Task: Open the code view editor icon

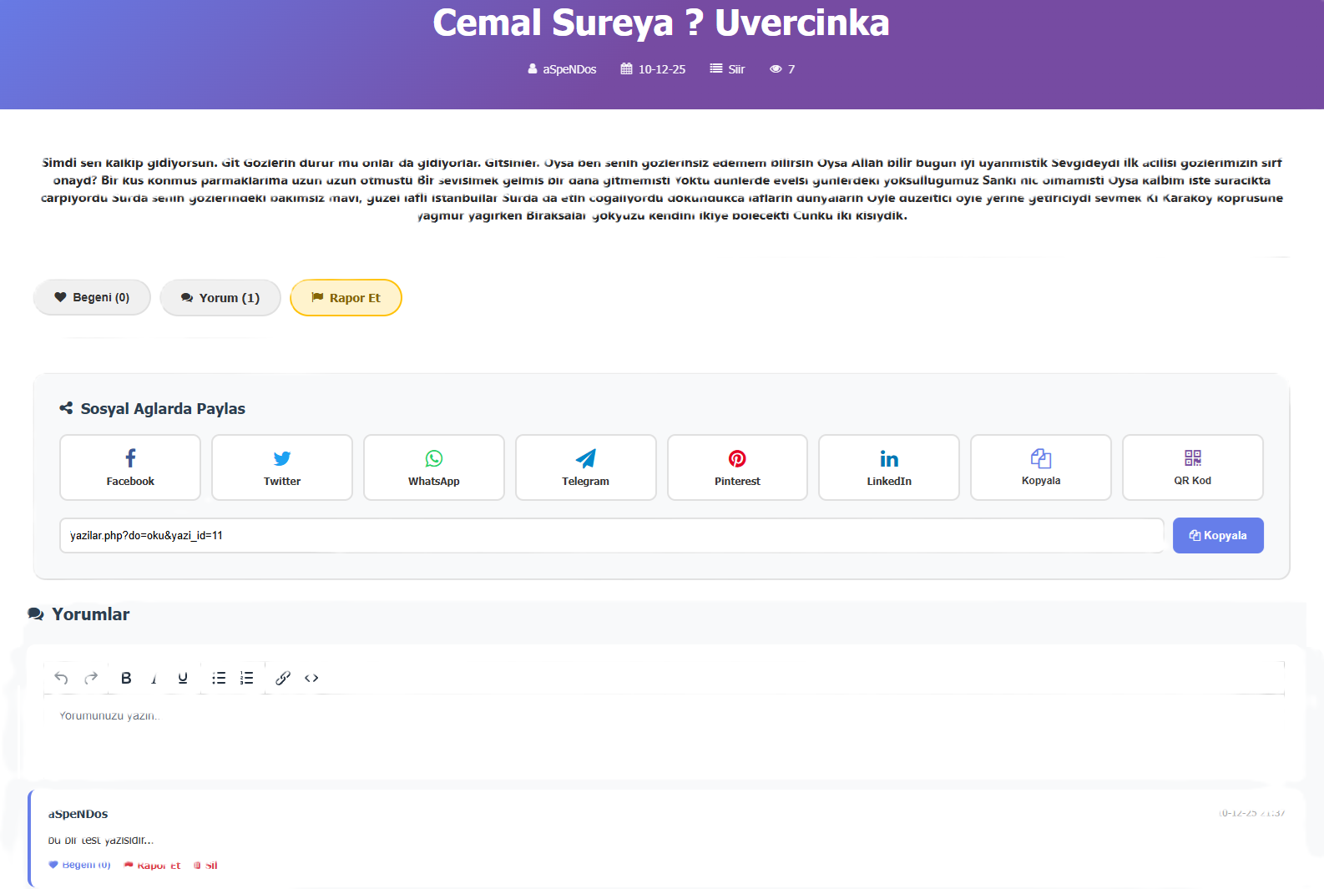Action: (x=311, y=678)
